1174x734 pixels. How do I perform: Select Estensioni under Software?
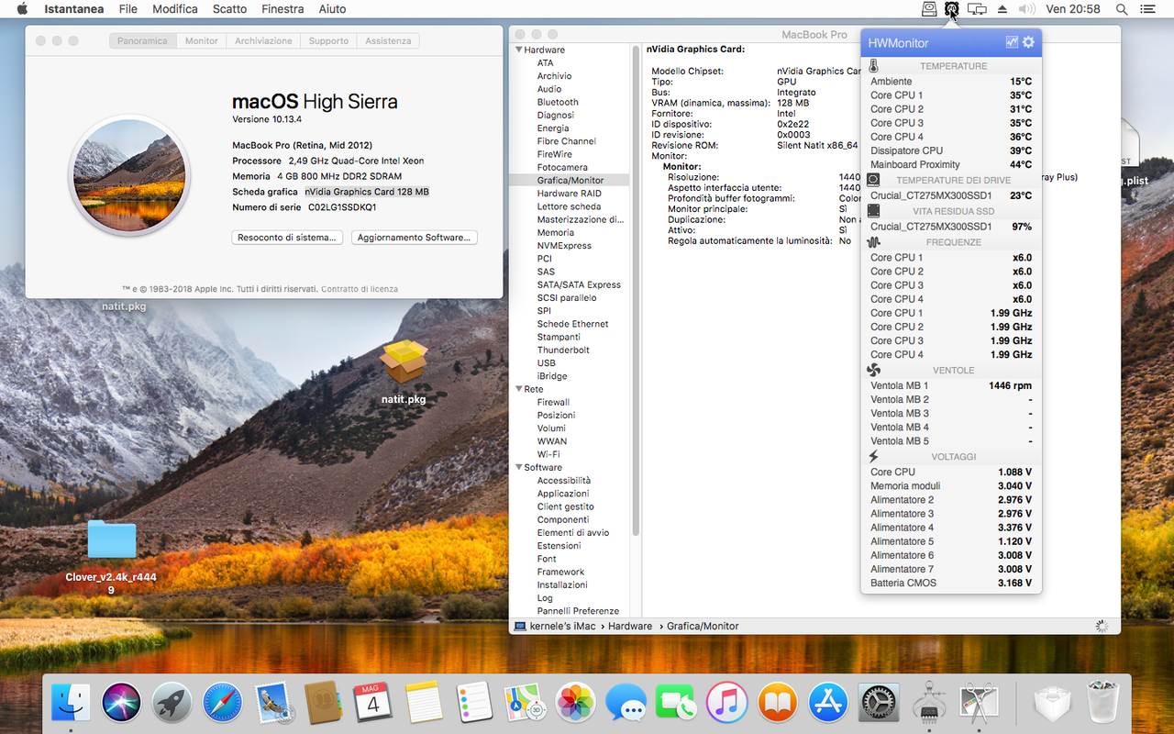(x=559, y=545)
